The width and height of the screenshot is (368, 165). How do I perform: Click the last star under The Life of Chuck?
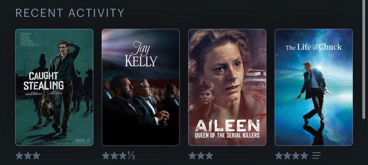click(304, 155)
